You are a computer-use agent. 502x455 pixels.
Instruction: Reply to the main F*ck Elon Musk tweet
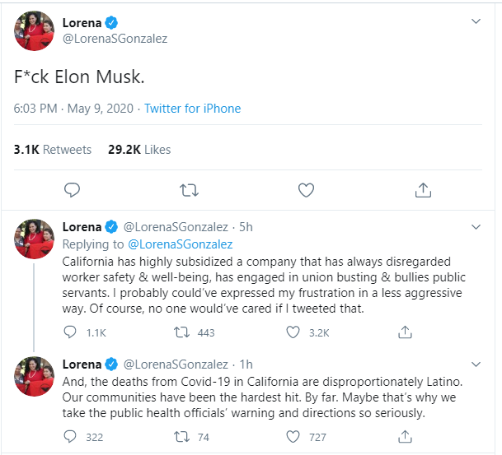[72, 191]
